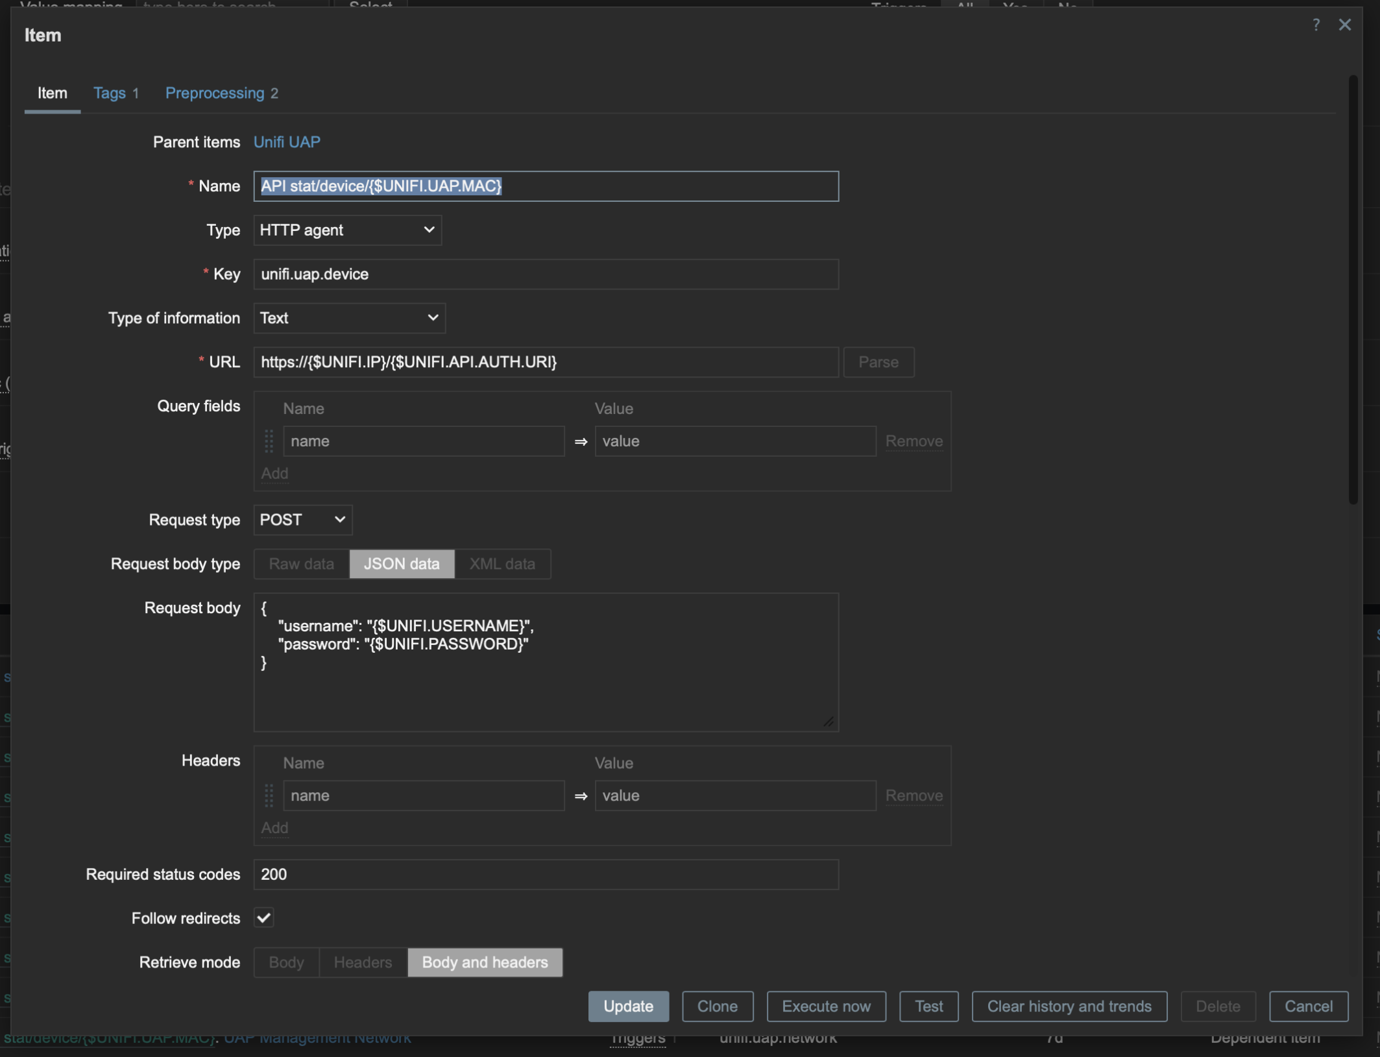Set Retrieve mode to Headers
The width and height of the screenshot is (1380, 1057).
pos(363,962)
